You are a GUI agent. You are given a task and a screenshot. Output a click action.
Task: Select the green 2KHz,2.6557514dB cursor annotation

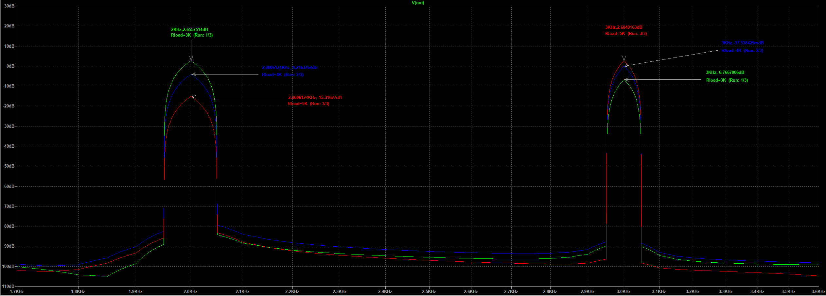click(189, 30)
